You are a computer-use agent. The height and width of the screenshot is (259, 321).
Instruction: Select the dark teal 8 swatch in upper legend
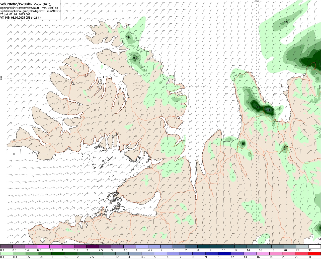tap(204, 246)
